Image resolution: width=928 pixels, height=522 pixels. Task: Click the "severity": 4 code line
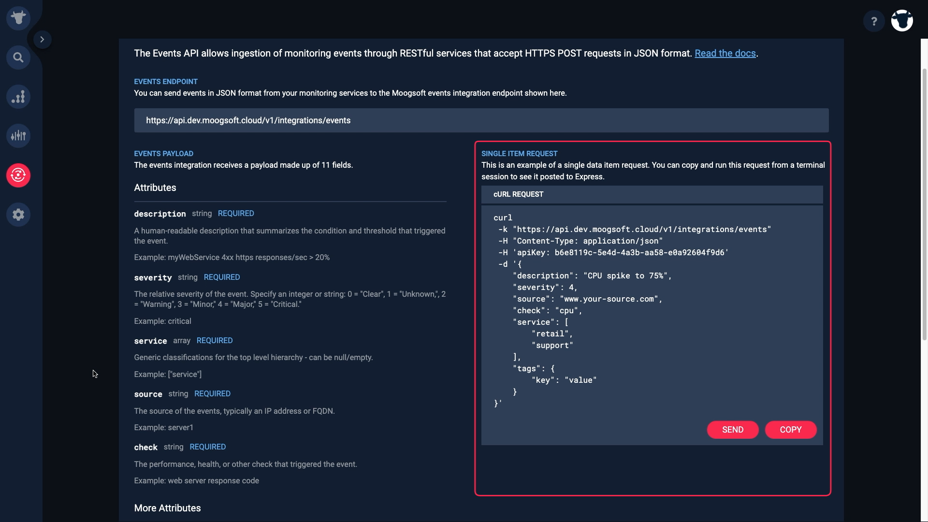pyautogui.click(x=545, y=288)
